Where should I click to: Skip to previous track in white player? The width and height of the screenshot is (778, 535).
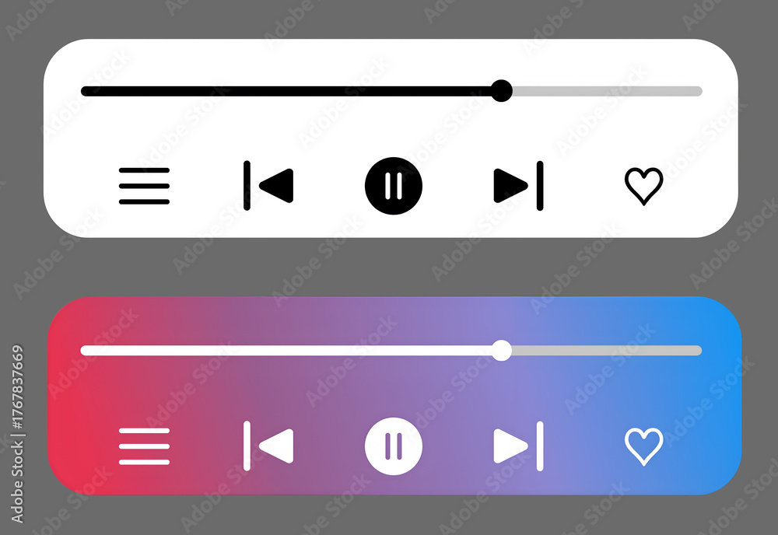click(x=268, y=185)
